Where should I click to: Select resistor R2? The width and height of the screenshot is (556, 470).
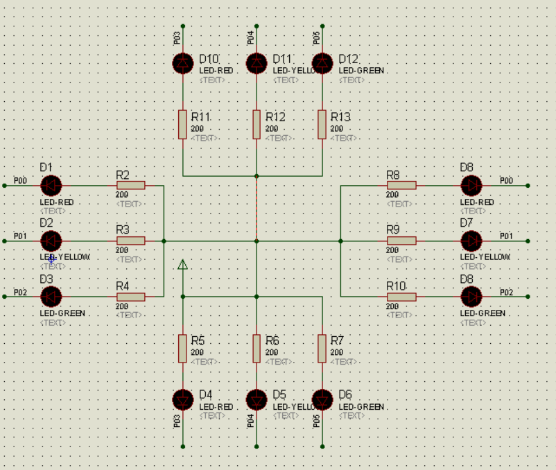click(x=130, y=184)
